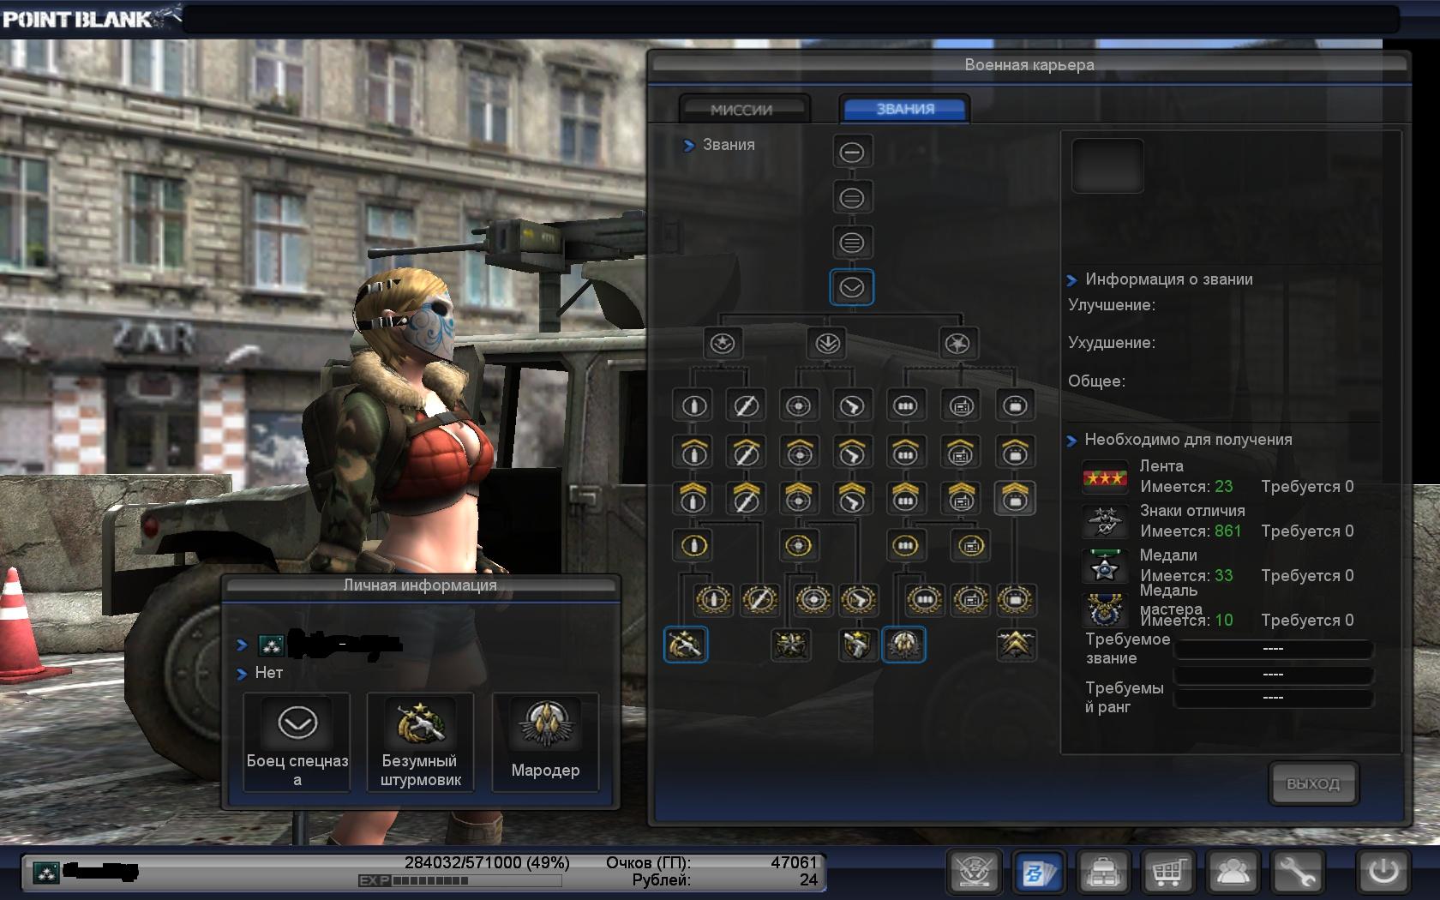Click the Боец спецназа title slot
Image resolution: width=1440 pixels, height=900 pixels.
pos(297,742)
